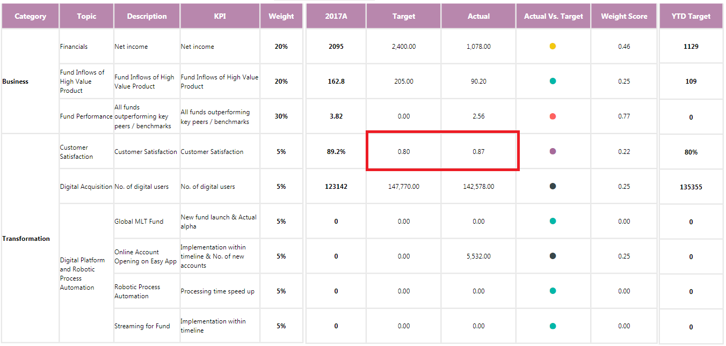Select the 2095 value in 2017A column

click(336, 47)
